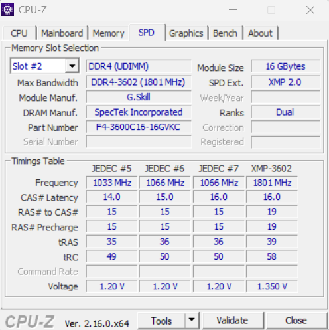Viewport: 329px width, 330px height.
Task: Select part number F4-3600C16-16GVKC
Action: [x=139, y=127]
